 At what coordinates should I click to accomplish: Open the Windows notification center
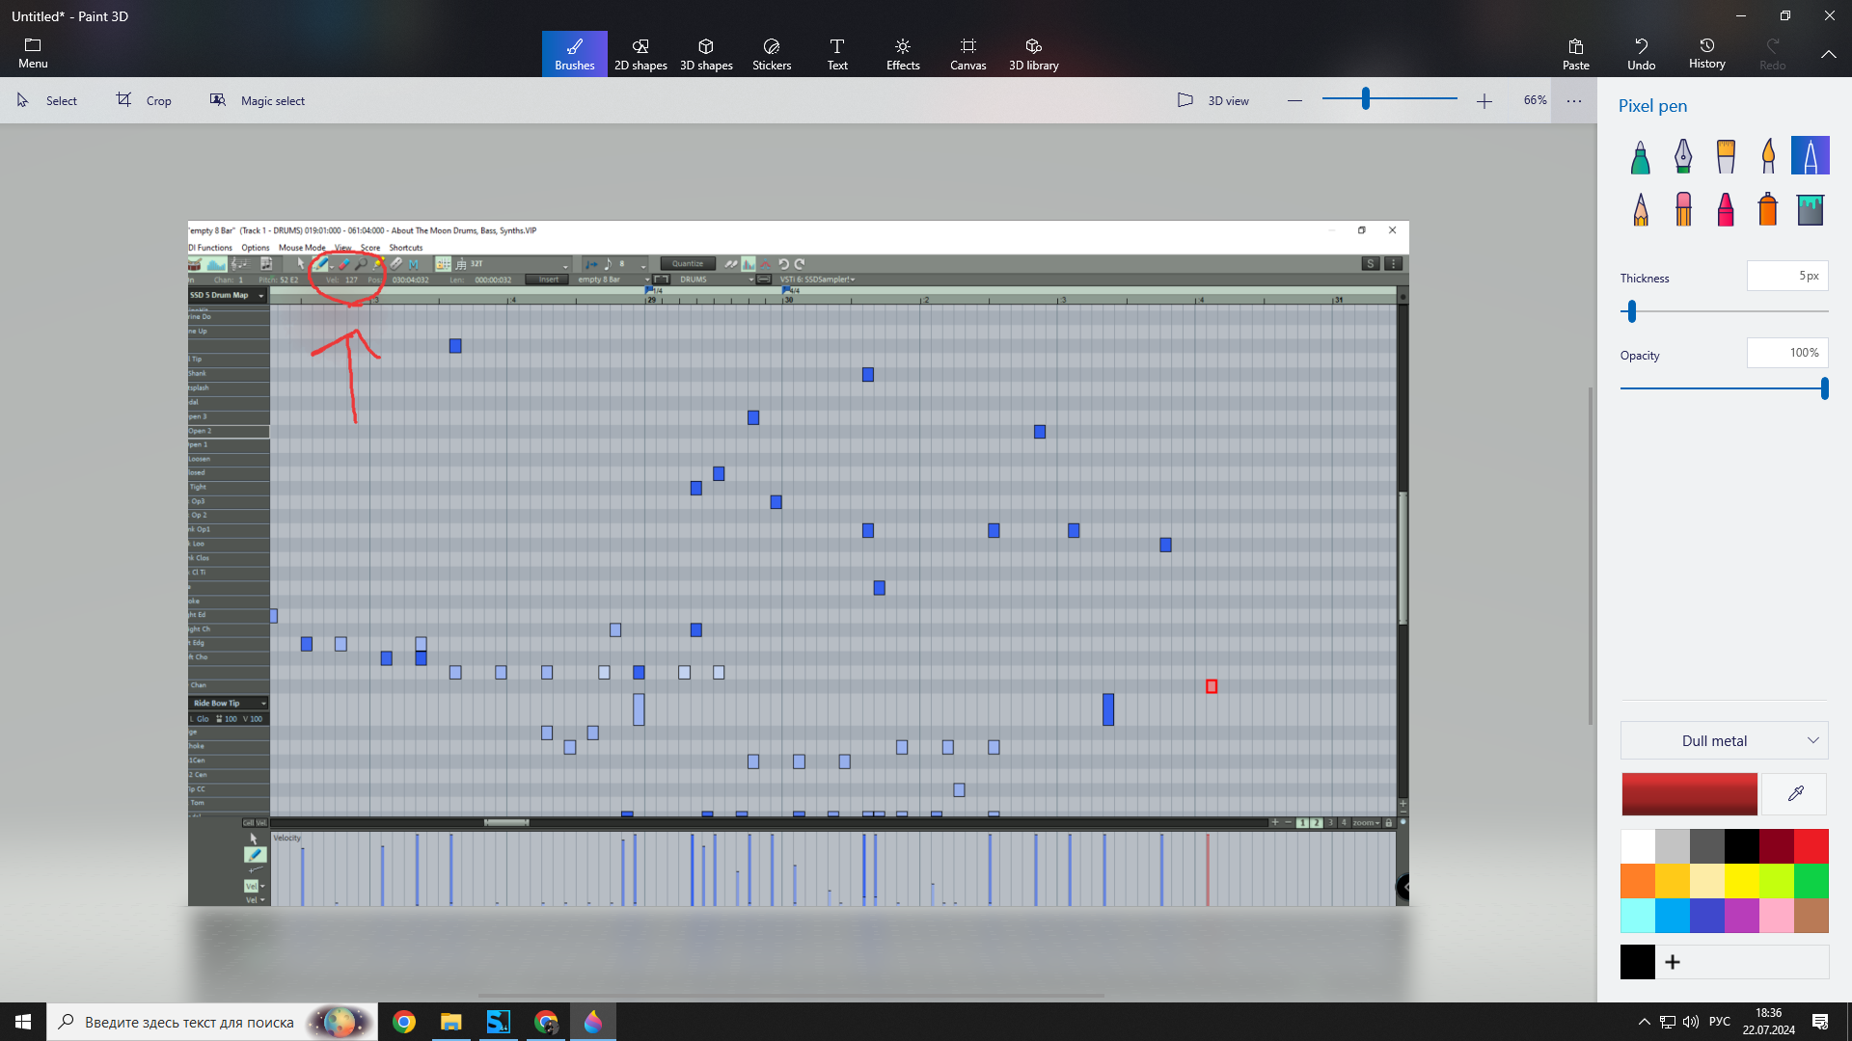(x=1820, y=1022)
